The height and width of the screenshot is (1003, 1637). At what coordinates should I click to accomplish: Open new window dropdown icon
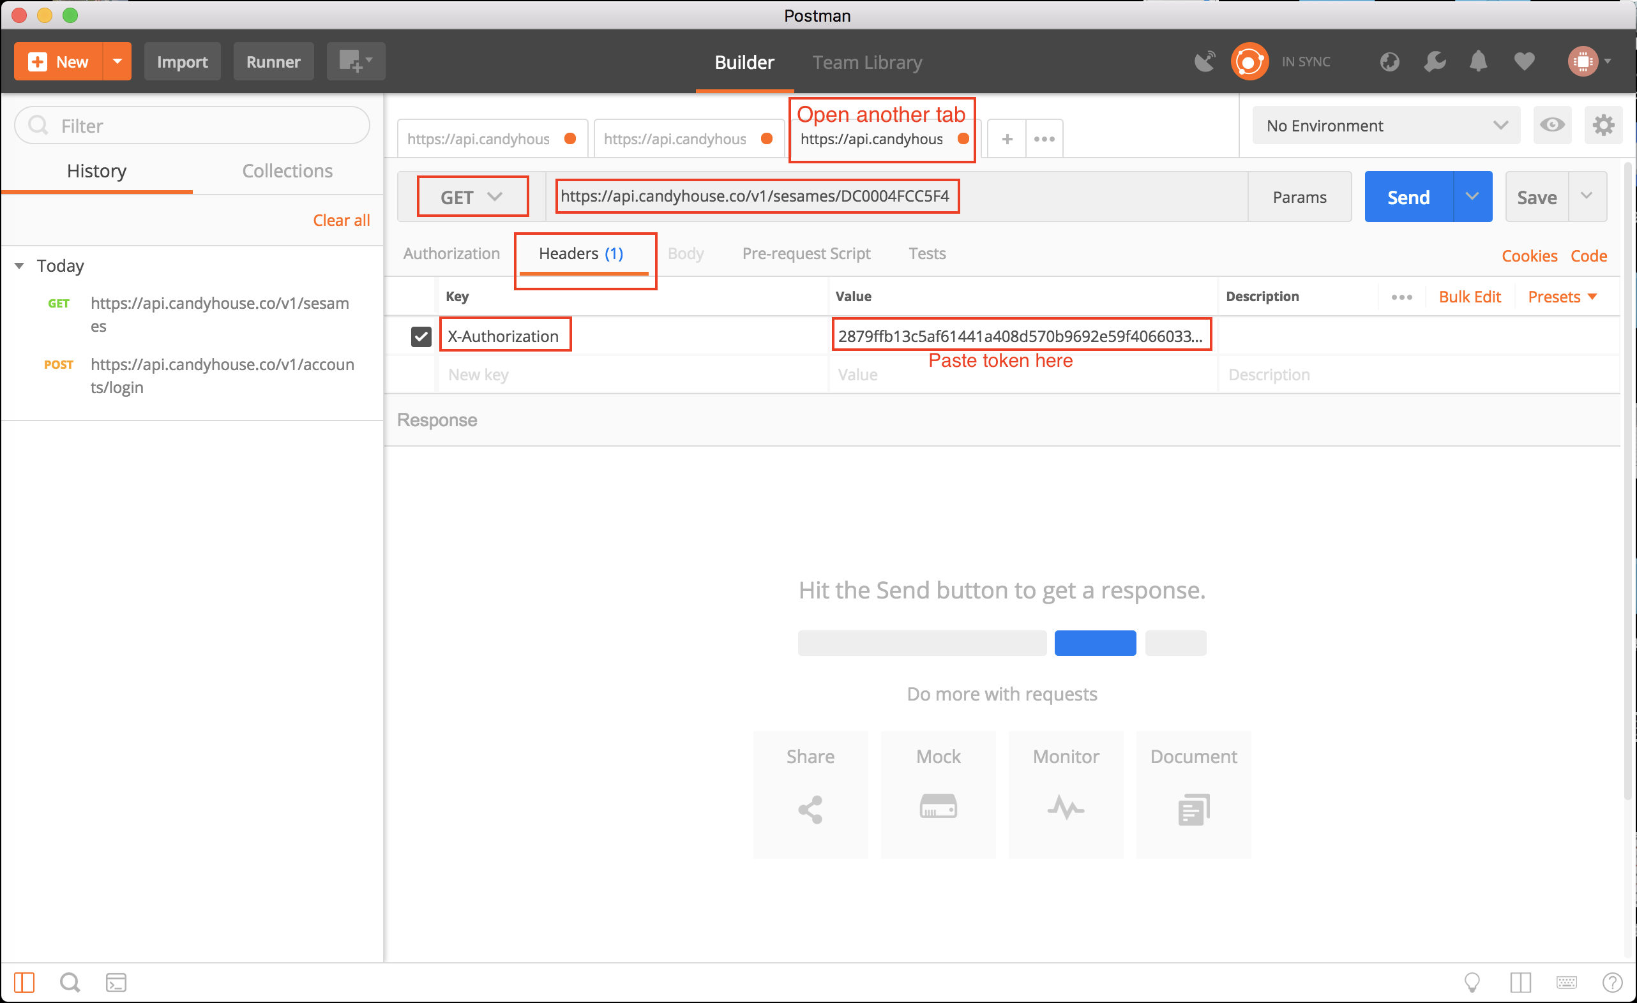point(356,62)
